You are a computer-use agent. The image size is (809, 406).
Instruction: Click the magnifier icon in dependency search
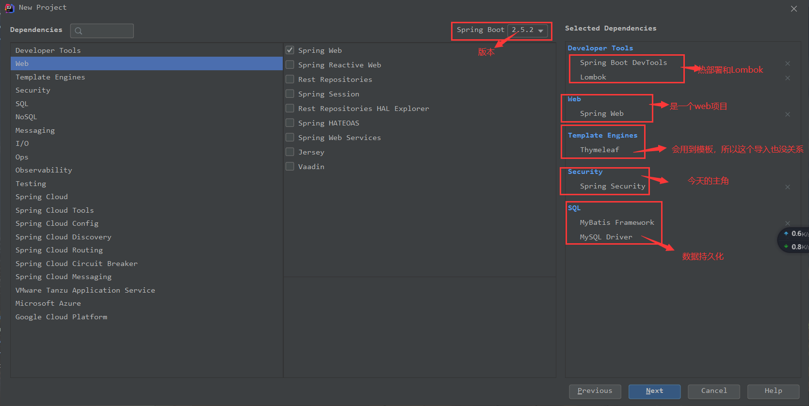point(79,31)
